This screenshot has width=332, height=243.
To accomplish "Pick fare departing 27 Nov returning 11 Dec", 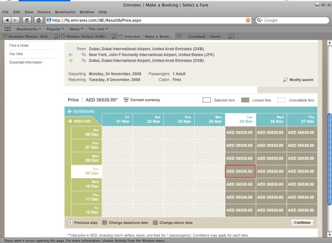I will point(302,197).
